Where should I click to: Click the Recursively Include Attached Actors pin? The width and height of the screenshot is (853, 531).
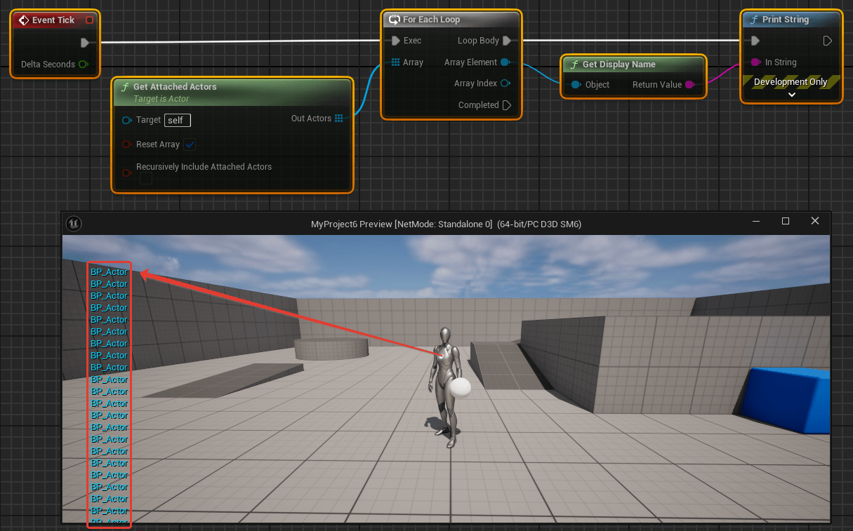click(127, 173)
